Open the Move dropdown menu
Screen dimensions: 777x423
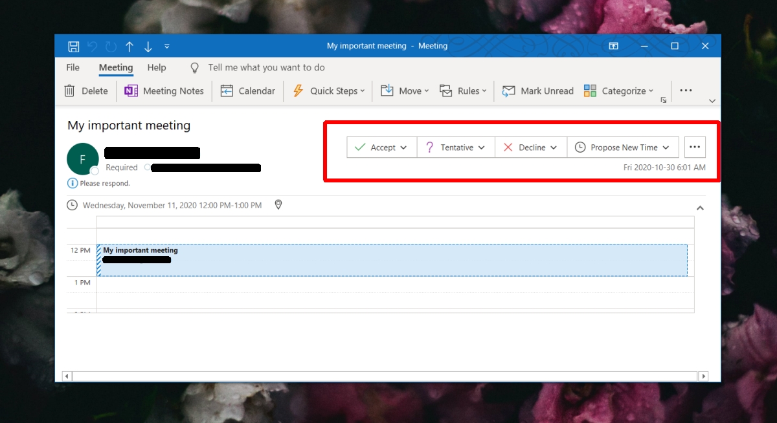405,91
